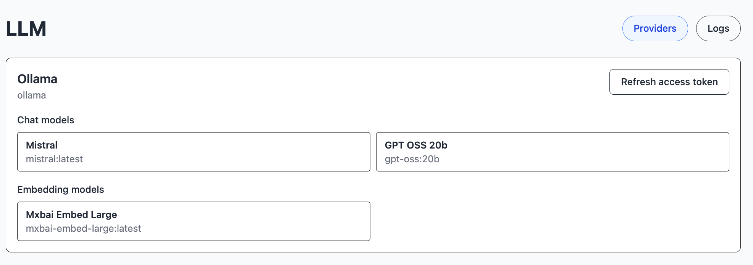Switch to the Providers tab
This screenshot has height=265, width=753.
pos(655,29)
